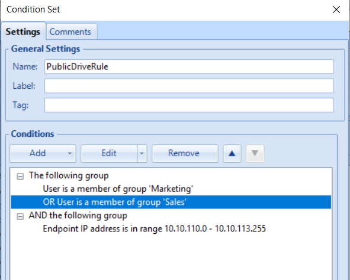
Task: Click the move-down triangle arrow icon
Action: point(255,153)
